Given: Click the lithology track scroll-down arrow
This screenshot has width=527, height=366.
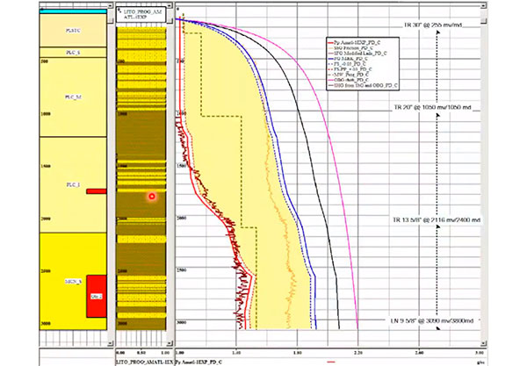Looking at the screenshot, I should coord(170,343).
